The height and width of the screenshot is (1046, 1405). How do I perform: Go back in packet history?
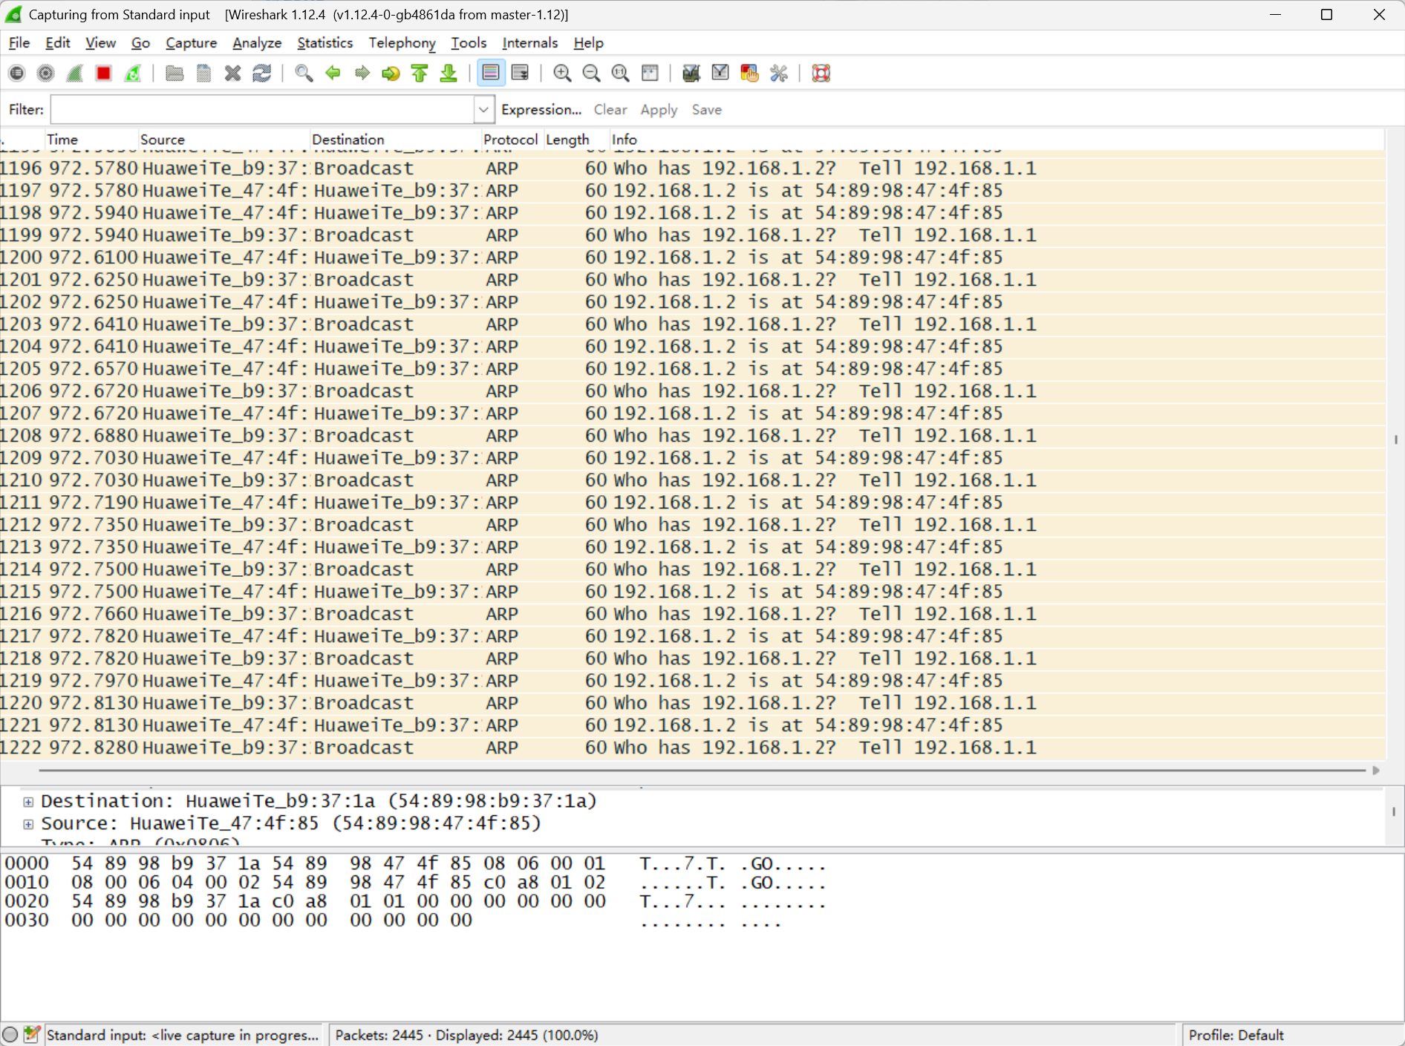(333, 73)
